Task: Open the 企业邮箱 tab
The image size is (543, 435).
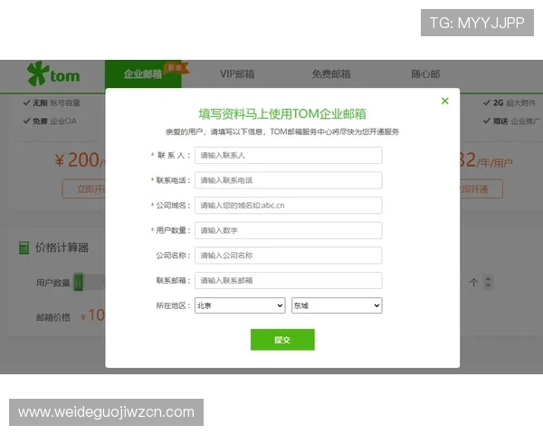Action: coord(142,73)
